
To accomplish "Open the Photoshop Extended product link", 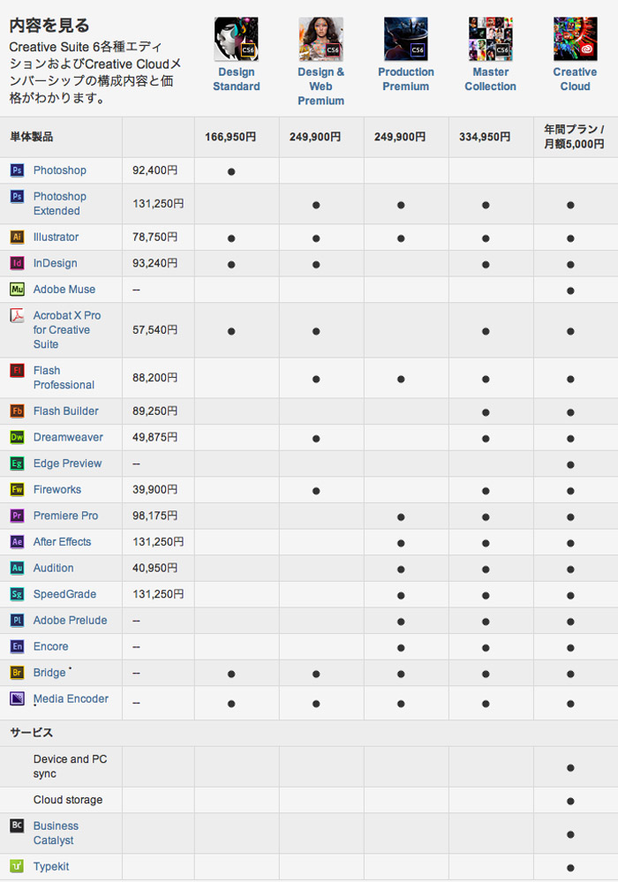I will click(x=60, y=204).
